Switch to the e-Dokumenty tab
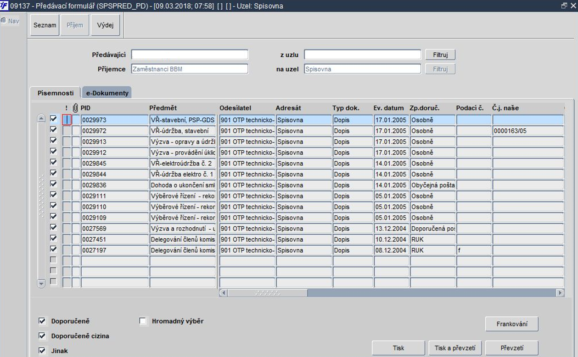This screenshot has width=578, height=357. [107, 93]
